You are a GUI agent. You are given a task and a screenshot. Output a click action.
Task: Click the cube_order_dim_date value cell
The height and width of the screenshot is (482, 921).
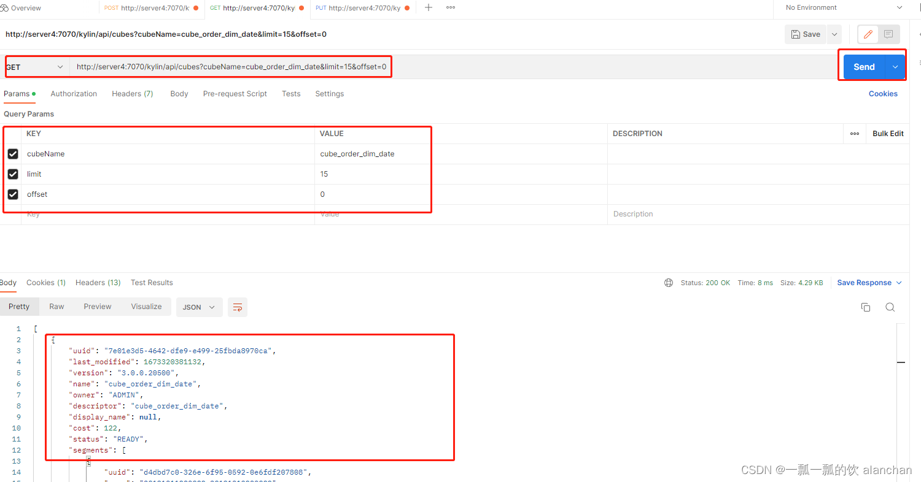click(461, 154)
